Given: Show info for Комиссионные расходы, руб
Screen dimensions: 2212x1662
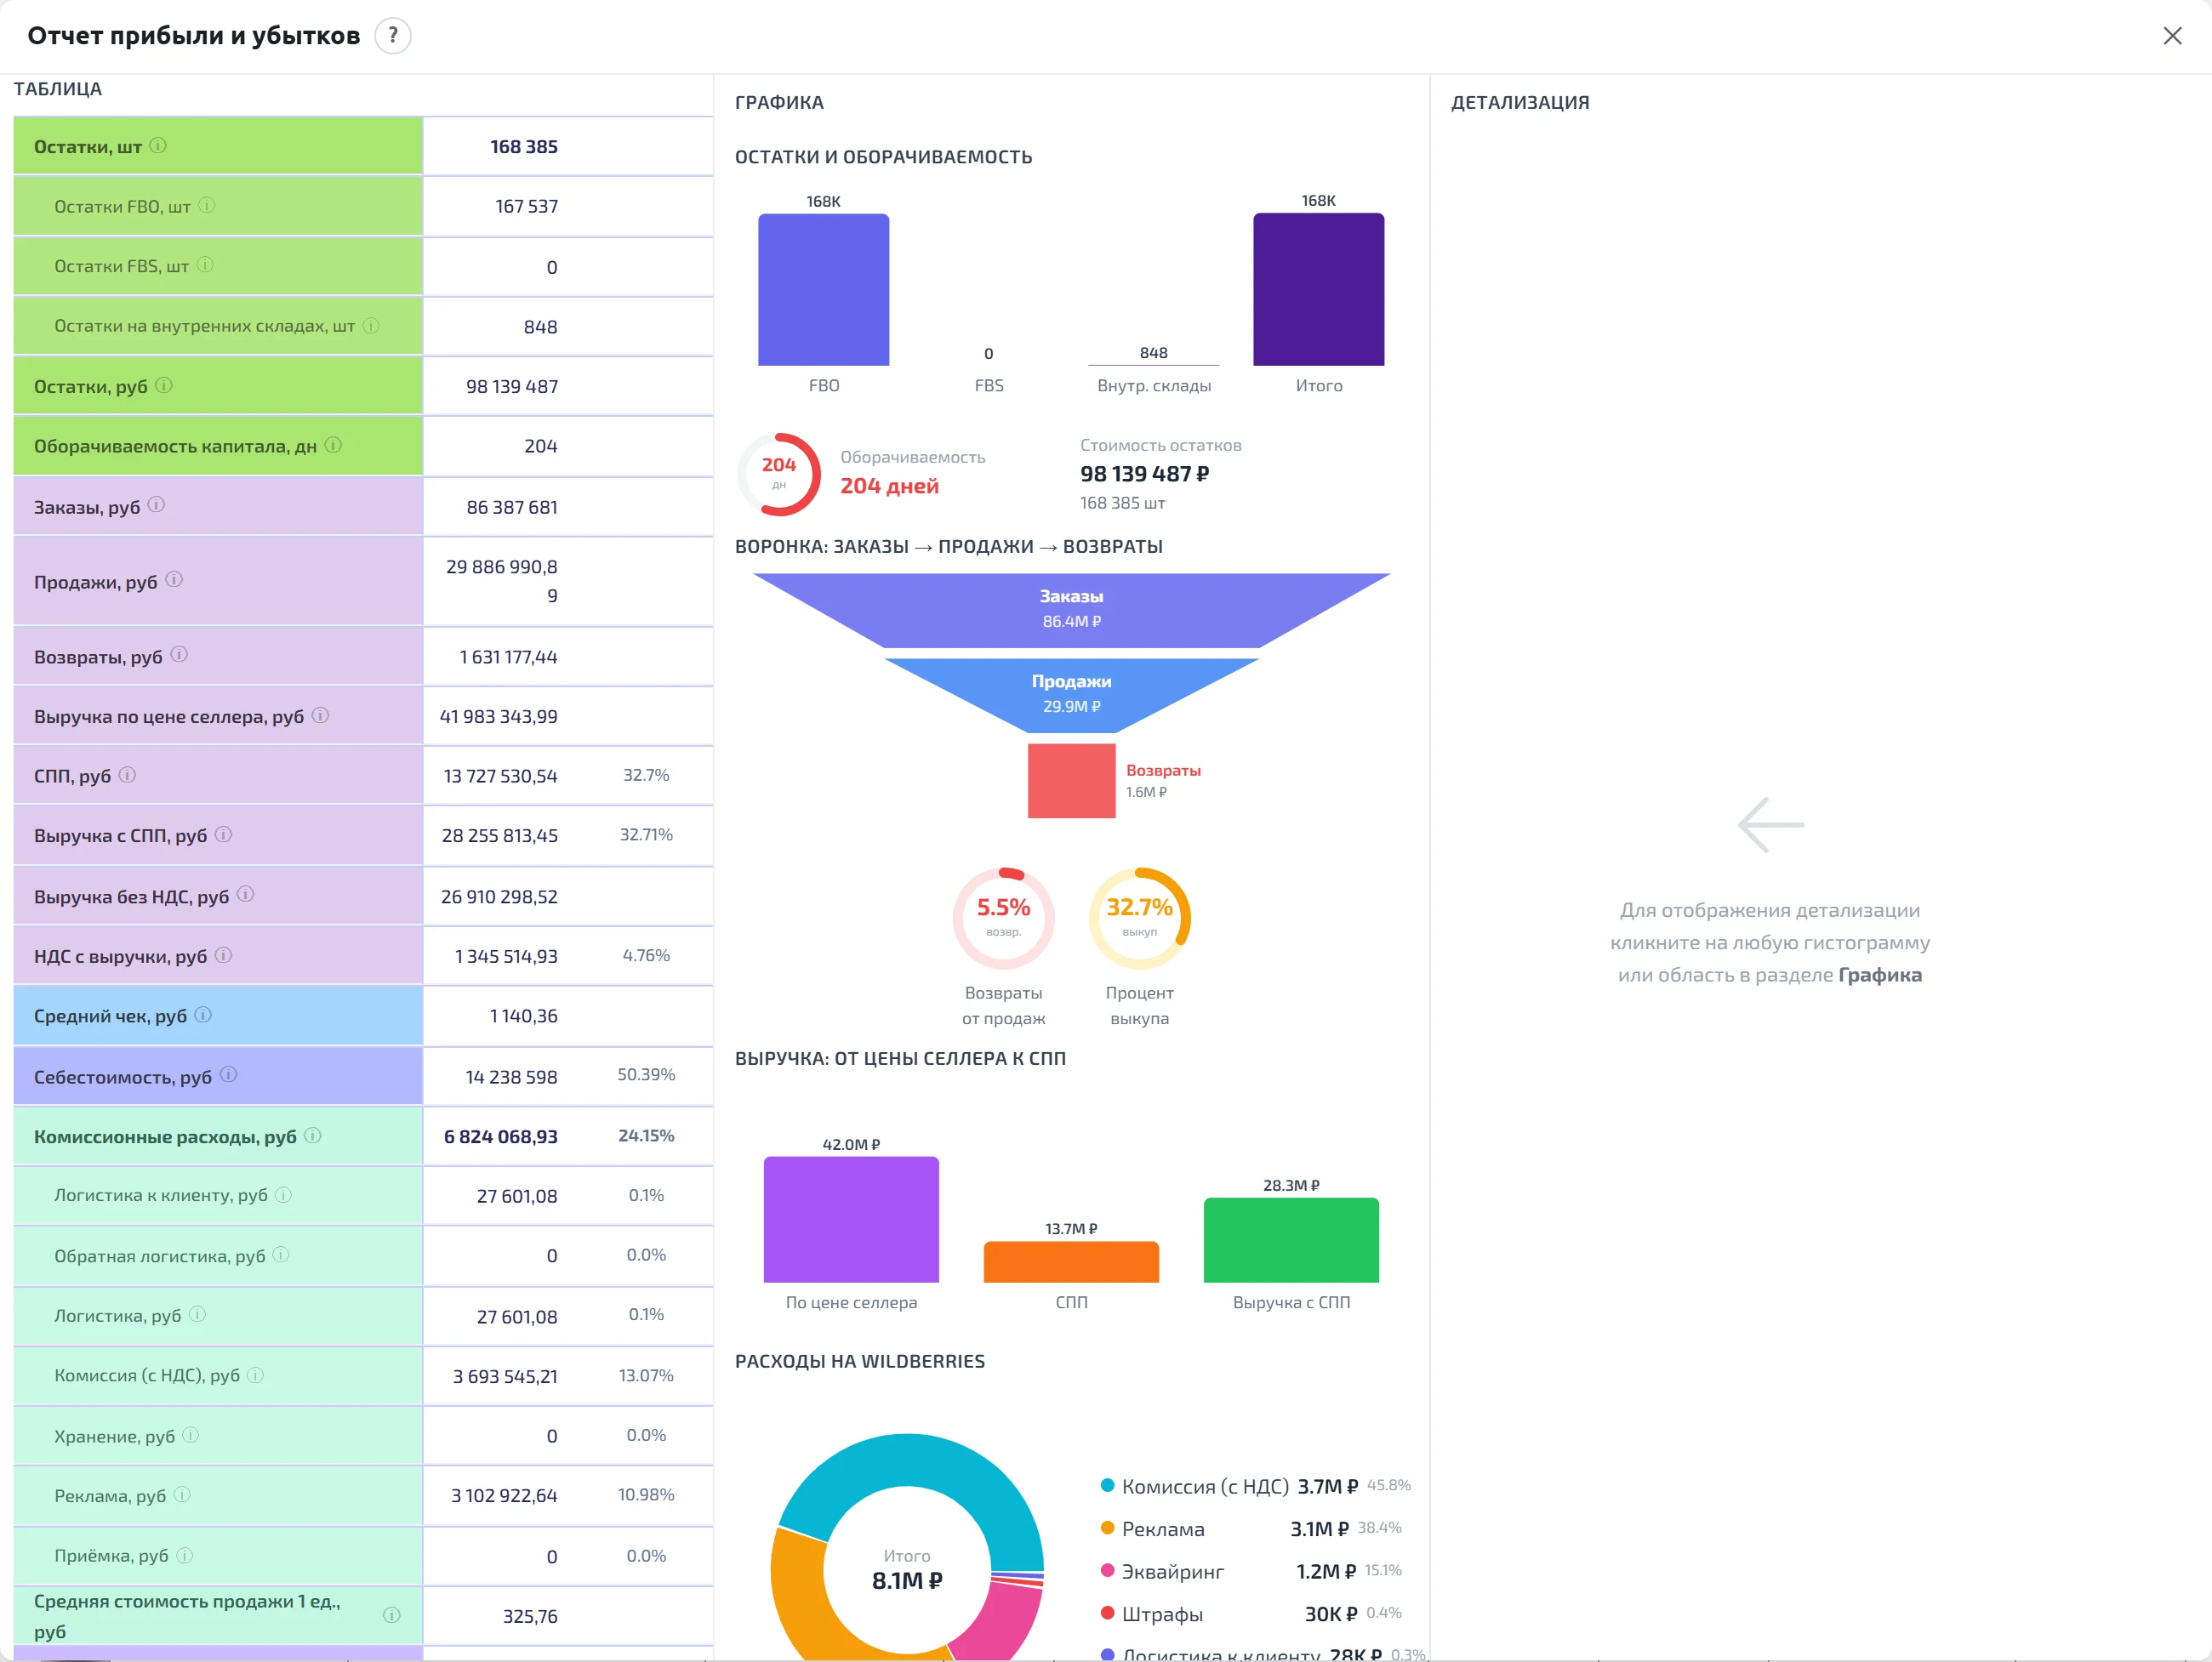Looking at the screenshot, I should click(x=313, y=1136).
